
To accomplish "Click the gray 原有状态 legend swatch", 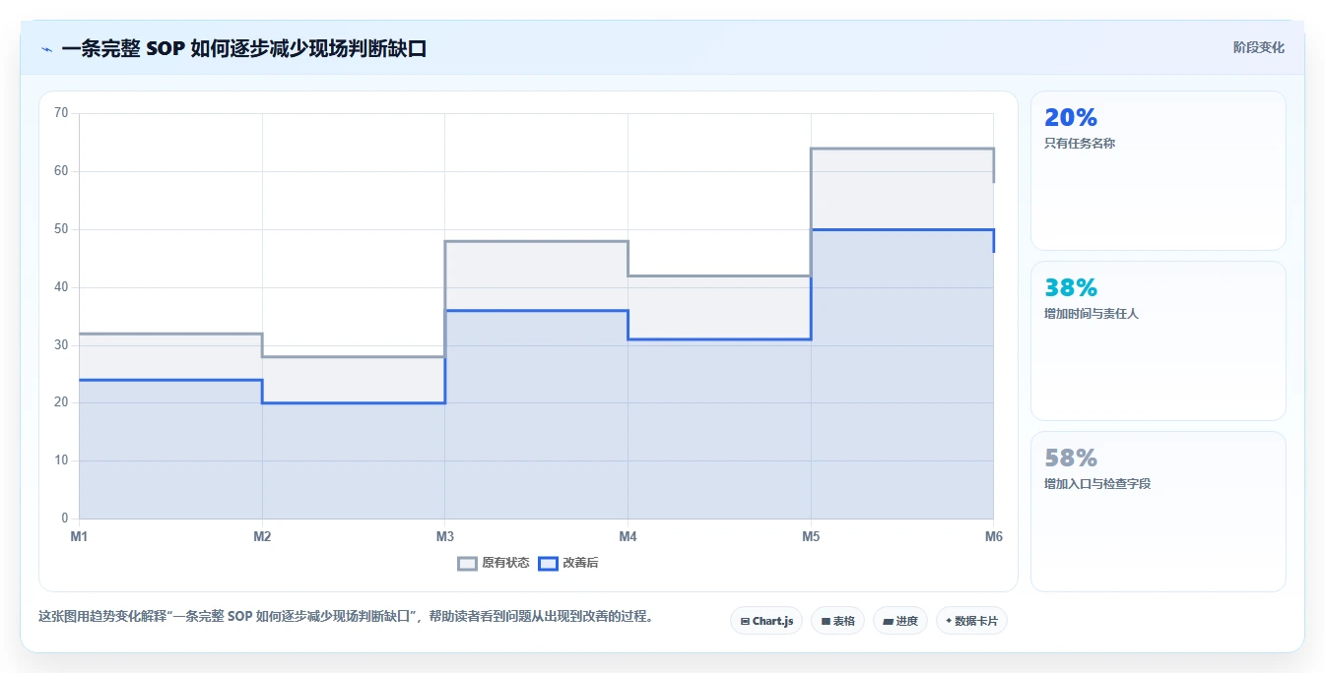I will pyautogui.click(x=468, y=563).
